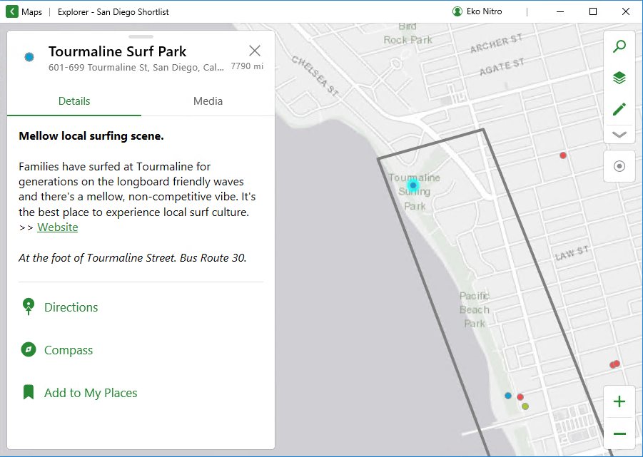Get Directions to Tourmaline Surf Park
This screenshot has height=457, width=643.
[71, 307]
